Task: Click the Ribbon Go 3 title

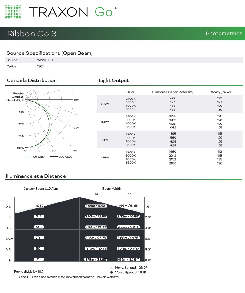Action: point(32,34)
